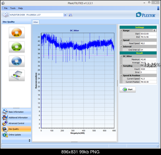
Task: Select the Disc Quality section label
Action: [x=14, y=129]
